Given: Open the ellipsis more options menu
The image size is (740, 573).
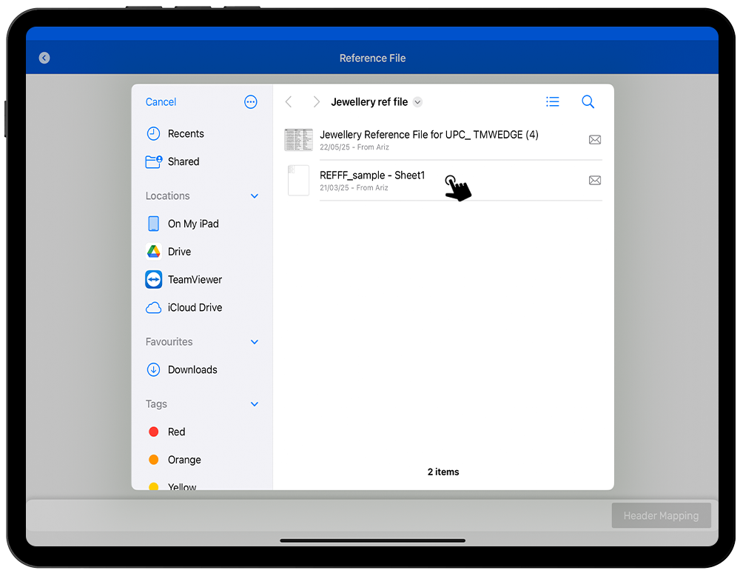Looking at the screenshot, I should click(251, 102).
